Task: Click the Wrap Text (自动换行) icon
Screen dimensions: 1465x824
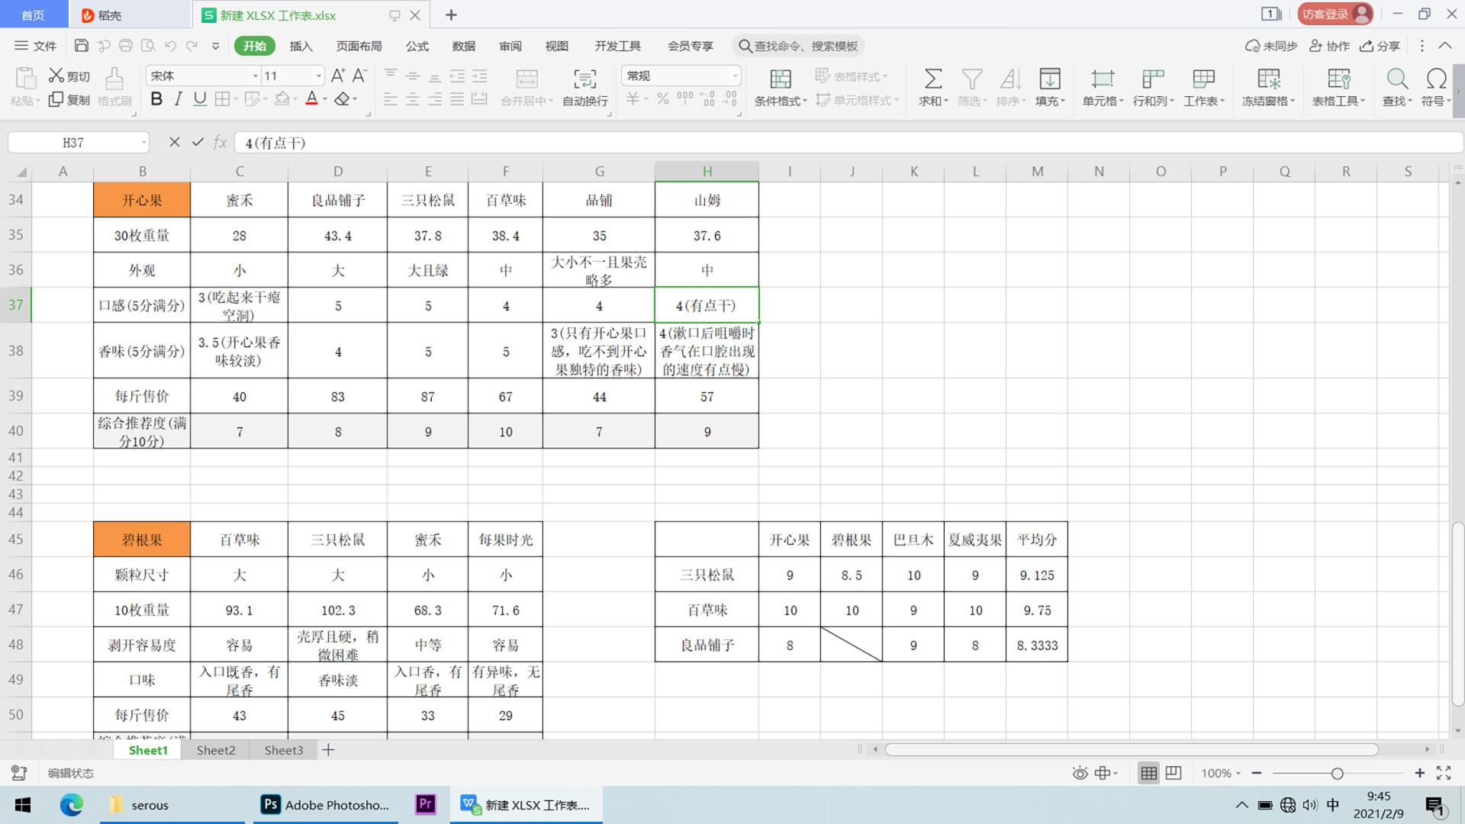Action: (x=584, y=79)
